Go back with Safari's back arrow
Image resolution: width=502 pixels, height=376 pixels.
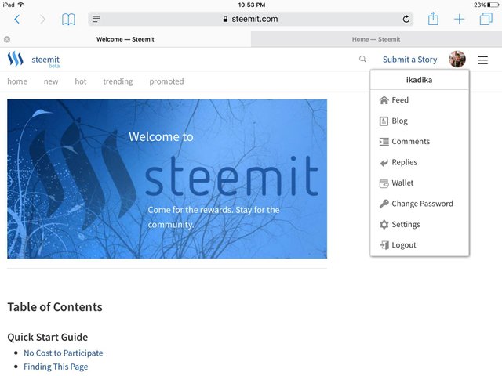(x=17, y=20)
